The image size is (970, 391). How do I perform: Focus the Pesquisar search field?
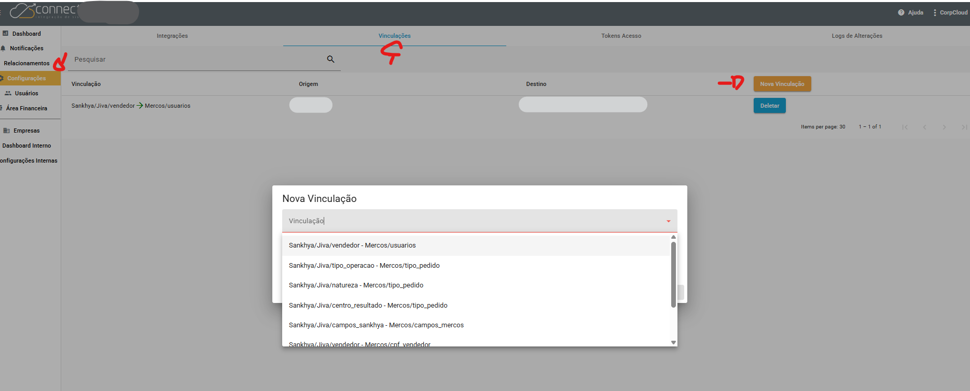pyautogui.click(x=197, y=60)
